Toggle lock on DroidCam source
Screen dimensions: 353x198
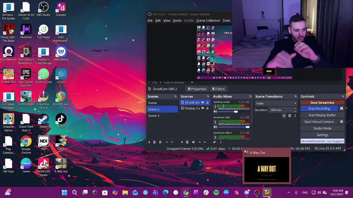click(x=207, y=103)
